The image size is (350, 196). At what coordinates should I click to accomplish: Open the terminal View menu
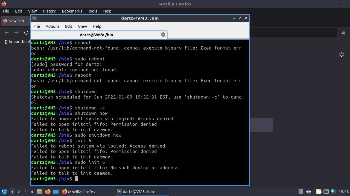click(x=82, y=26)
